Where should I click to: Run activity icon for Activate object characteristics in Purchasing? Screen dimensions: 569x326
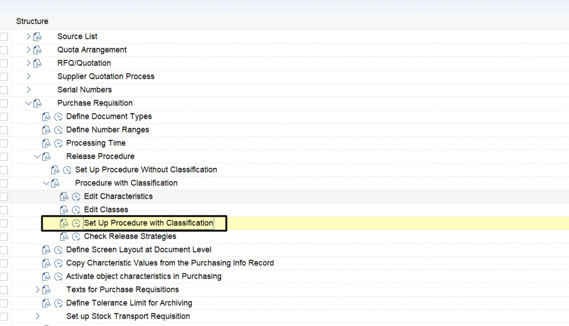(x=58, y=277)
